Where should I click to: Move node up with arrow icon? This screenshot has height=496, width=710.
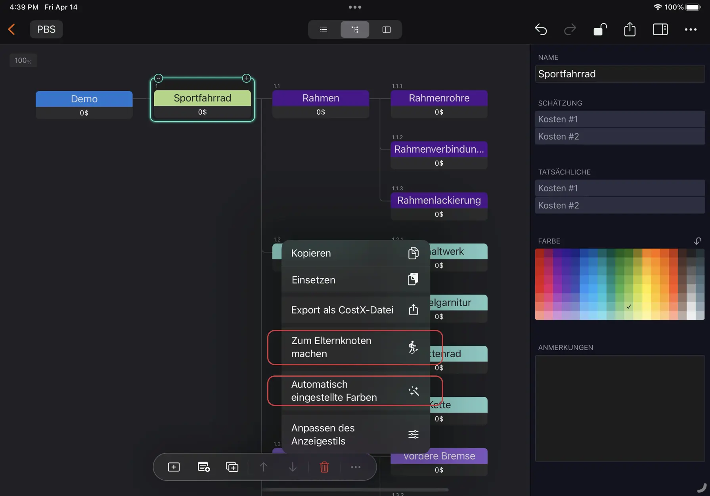point(263,467)
